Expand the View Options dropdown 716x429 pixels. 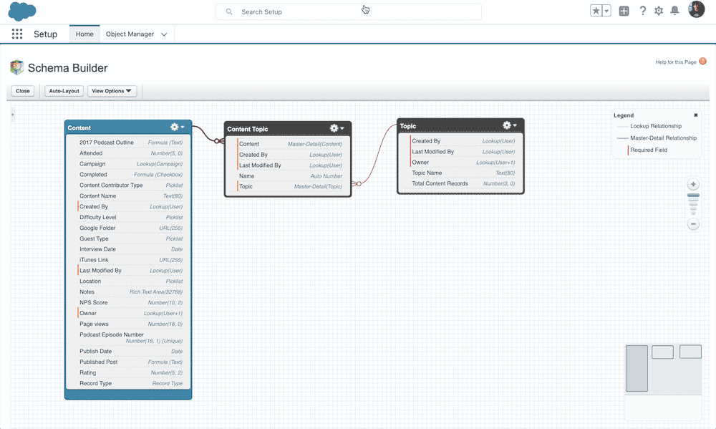pyautogui.click(x=111, y=91)
